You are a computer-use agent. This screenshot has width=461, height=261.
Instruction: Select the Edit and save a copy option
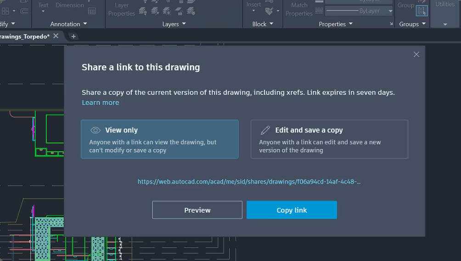[329, 139]
